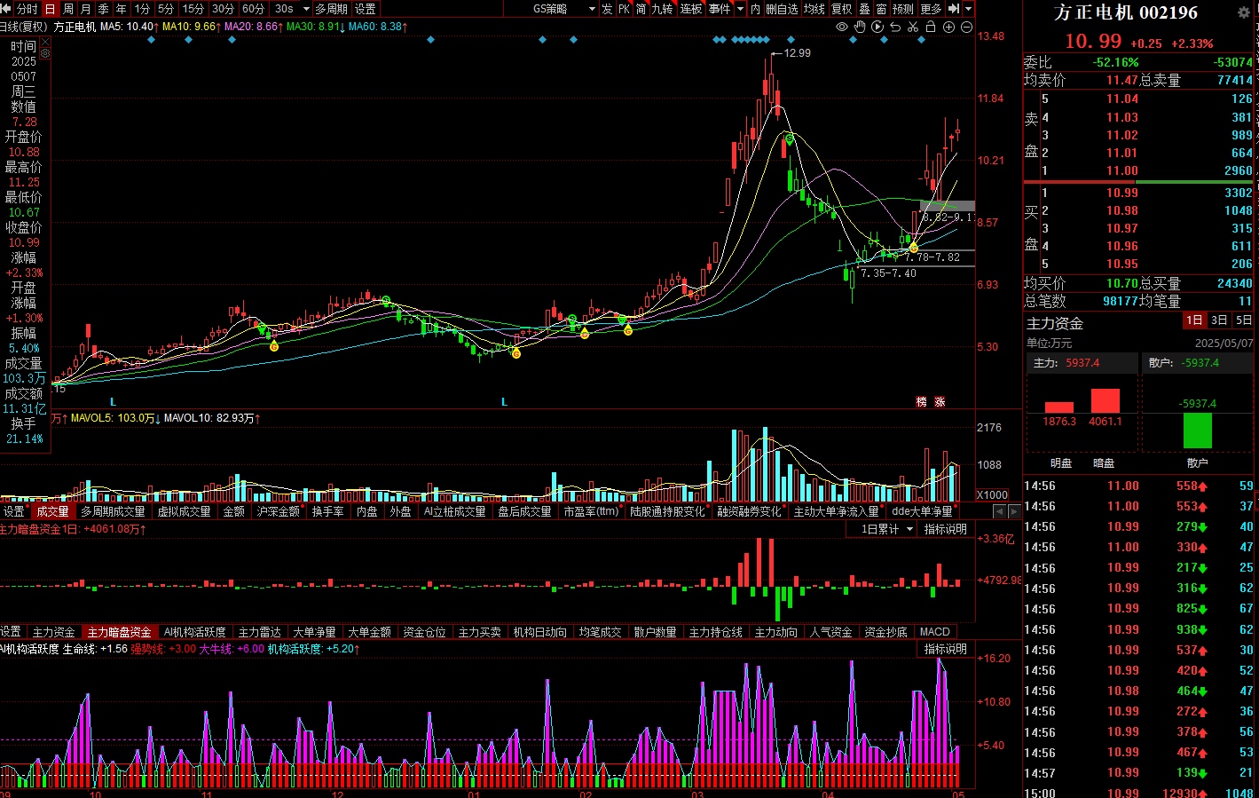Open the 更多 more menu
Image resolution: width=1259 pixels, height=798 pixels.
coord(931,9)
